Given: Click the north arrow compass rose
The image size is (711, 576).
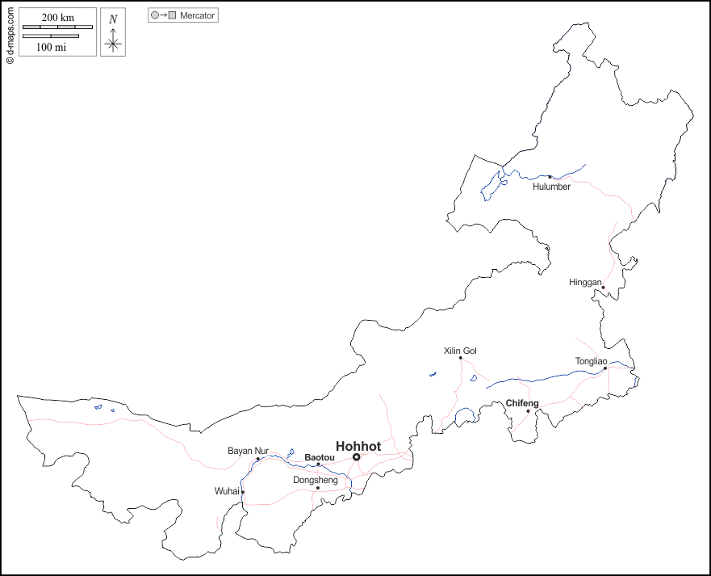Looking at the screenshot, I should pos(113,44).
